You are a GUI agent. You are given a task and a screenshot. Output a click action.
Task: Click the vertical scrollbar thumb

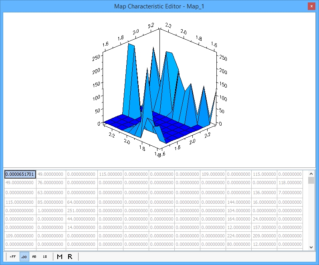(x=311, y=181)
